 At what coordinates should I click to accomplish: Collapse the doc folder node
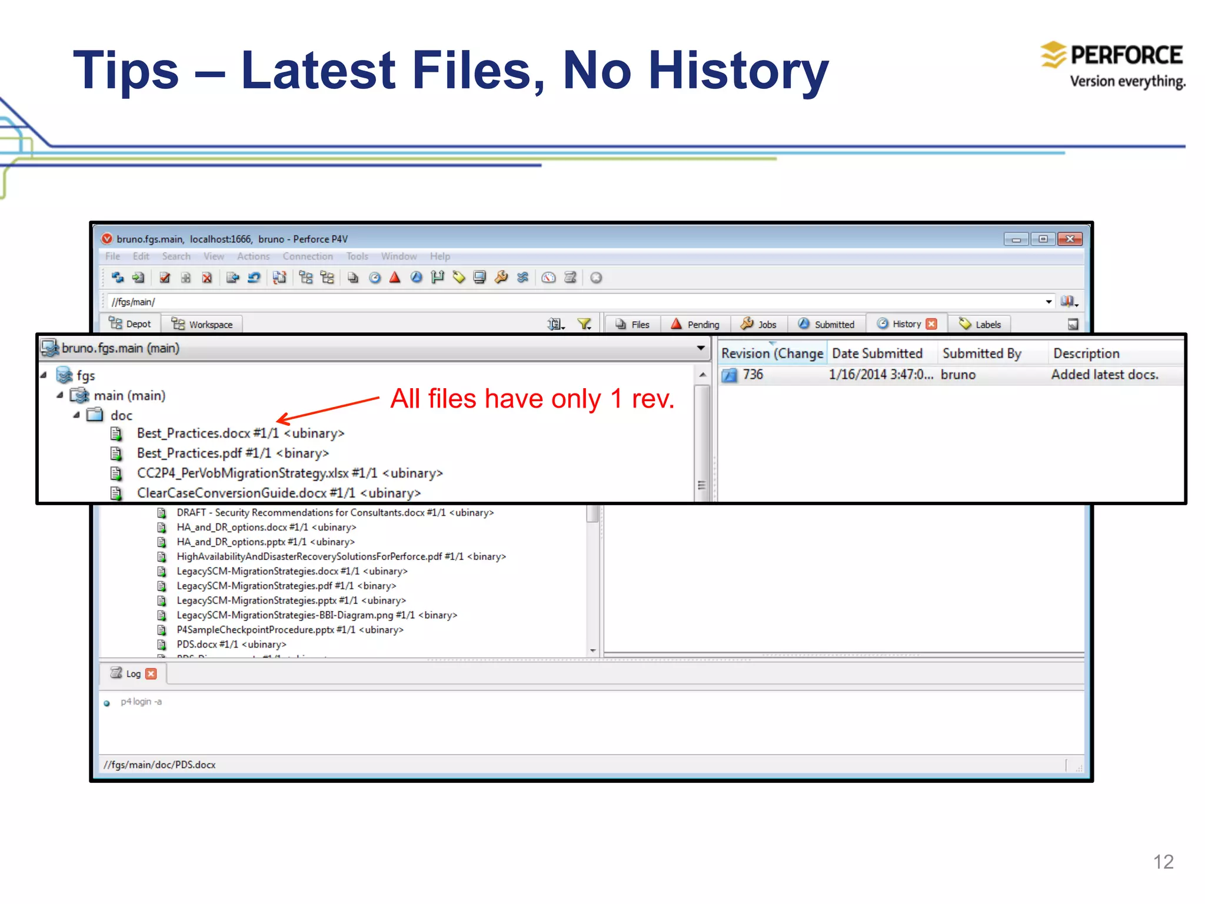coord(76,415)
